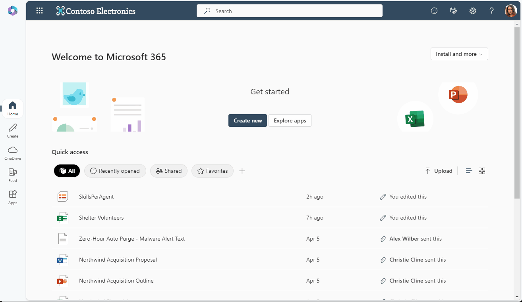Click the Quick access heading
Image resolution: width=522 pixels, height=302 pixels.
point(70,152)
